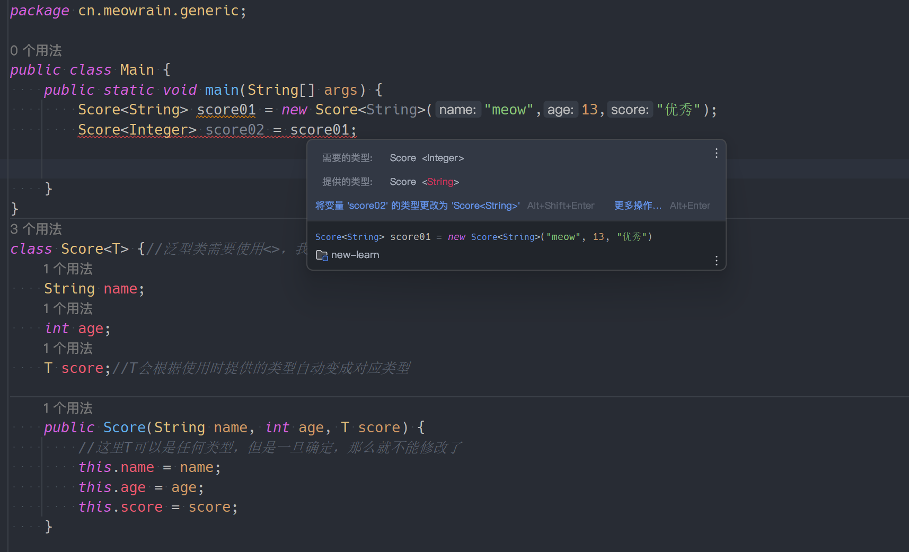The height and width of the screenshot is (552, 909).
Task: Apply the fix changing score02 type to Score<String>
Action: (x=417, y=206)
